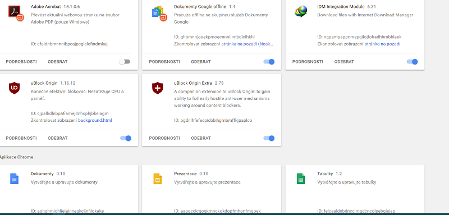449x215 pixels.
Task: Click the uBlock Origin Extra shield icon
Action: click(157, 88)
